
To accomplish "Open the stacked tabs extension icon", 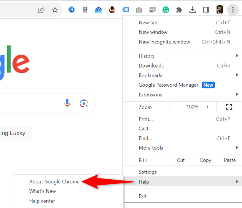I will tap(152, 10).
